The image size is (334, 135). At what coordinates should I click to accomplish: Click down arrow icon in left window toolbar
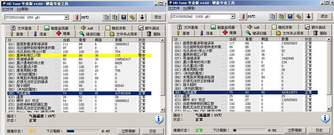point(142,17)
